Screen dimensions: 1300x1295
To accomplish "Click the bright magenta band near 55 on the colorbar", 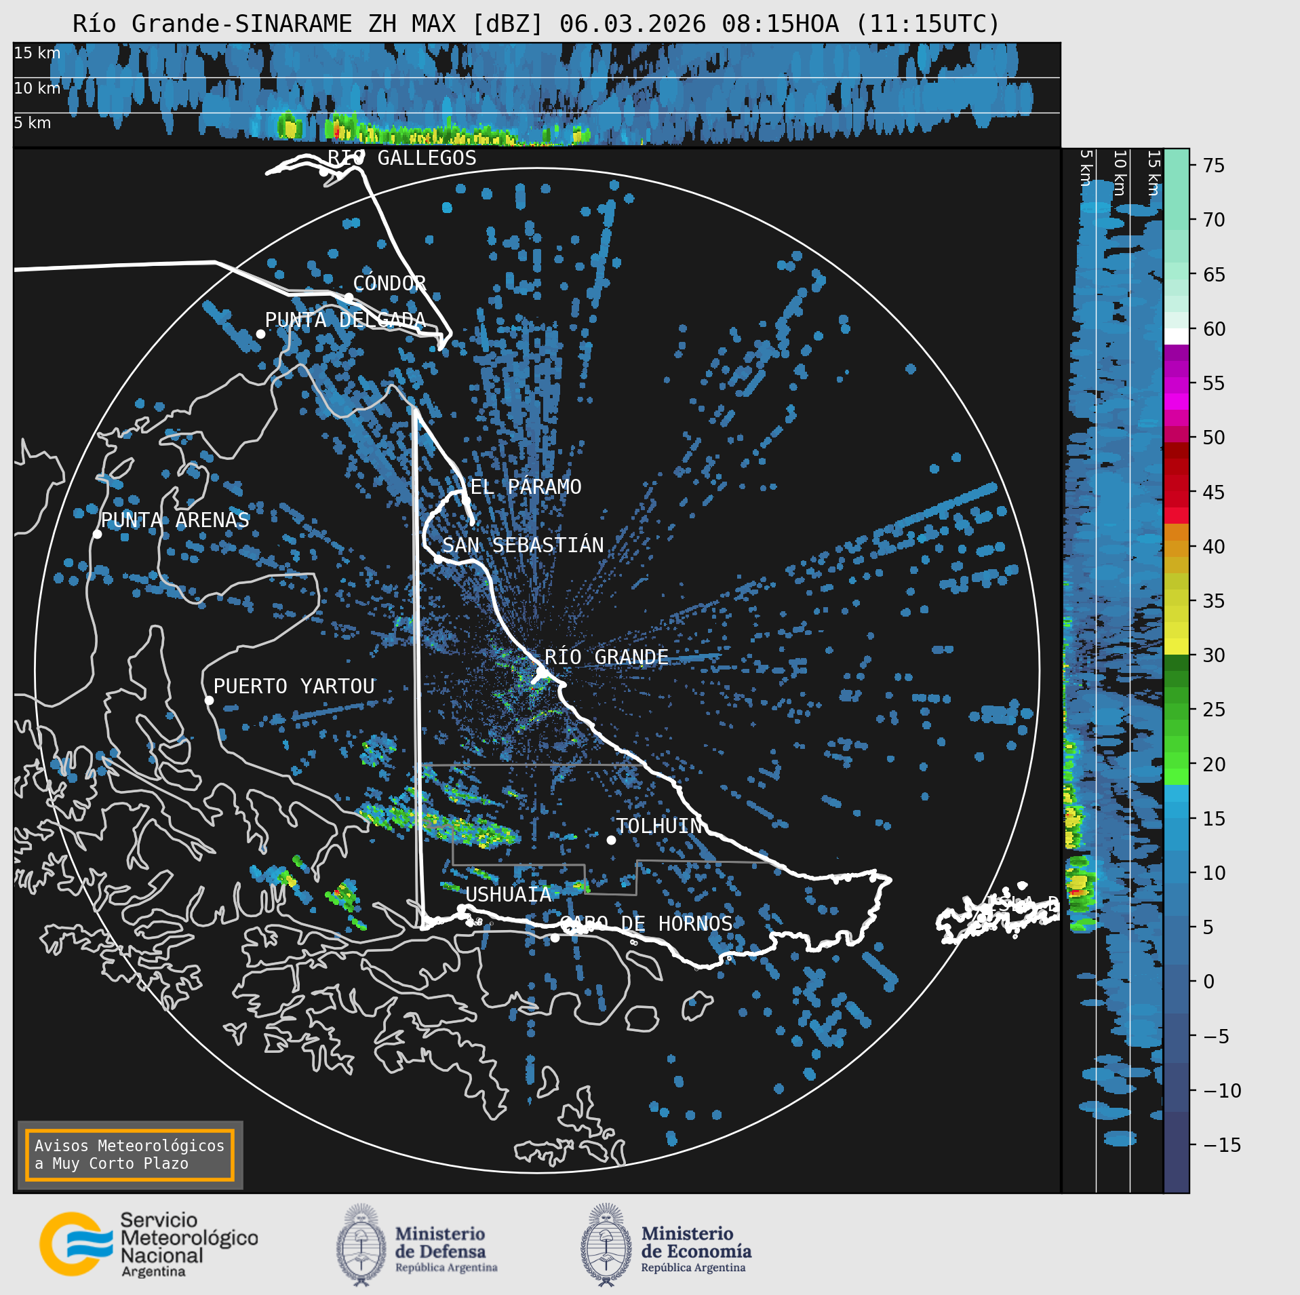I will pos(1177,402).
